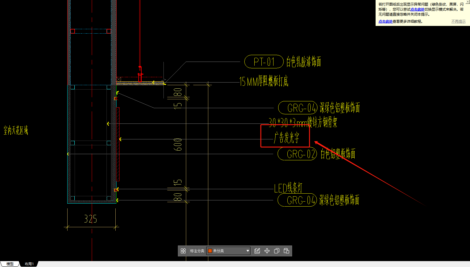470x267 pixels.
Task: Select the 15MM厚阻燃板打底 annotation
Action: pos(264,81)
